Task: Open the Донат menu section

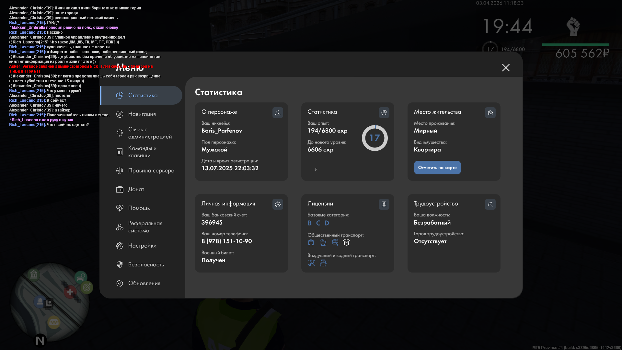Action: (x=136, y=189)
